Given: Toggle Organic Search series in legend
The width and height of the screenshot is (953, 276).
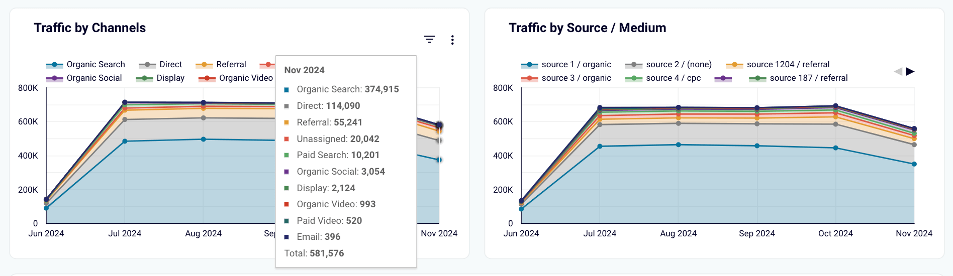Looking at the screenshot, I should 85,65.
